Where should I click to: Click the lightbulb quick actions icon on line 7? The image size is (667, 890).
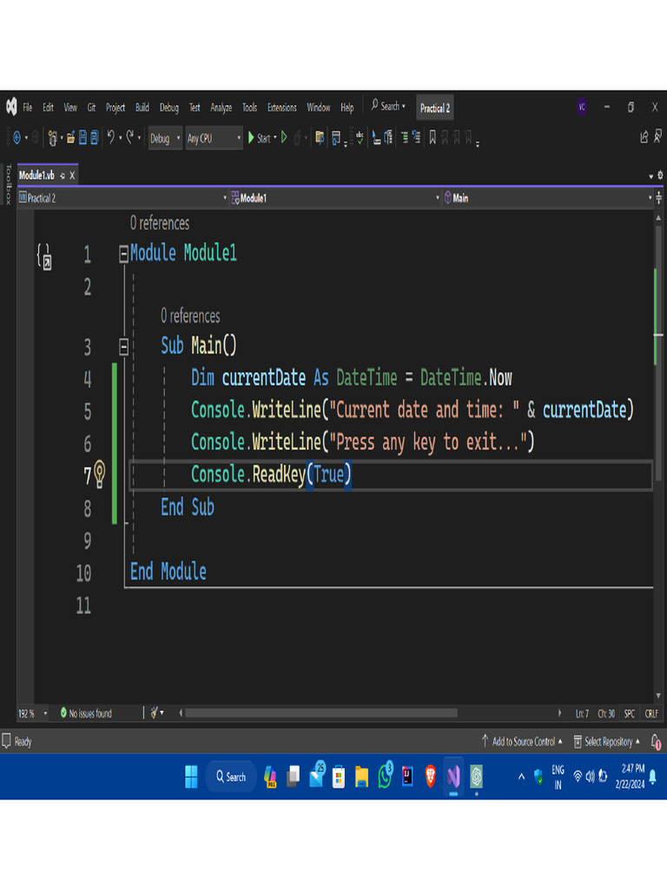click(100, 474)
